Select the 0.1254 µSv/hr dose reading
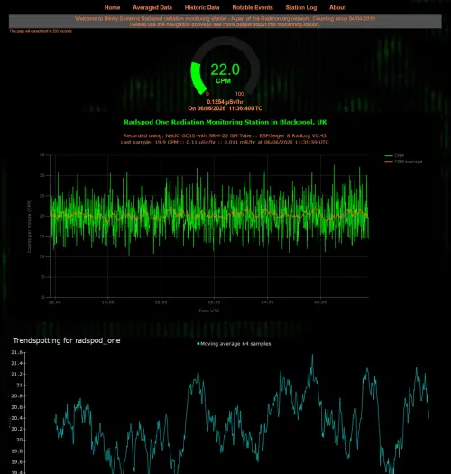The width and height of the screenshot is (451, 474). click(225, 102)
